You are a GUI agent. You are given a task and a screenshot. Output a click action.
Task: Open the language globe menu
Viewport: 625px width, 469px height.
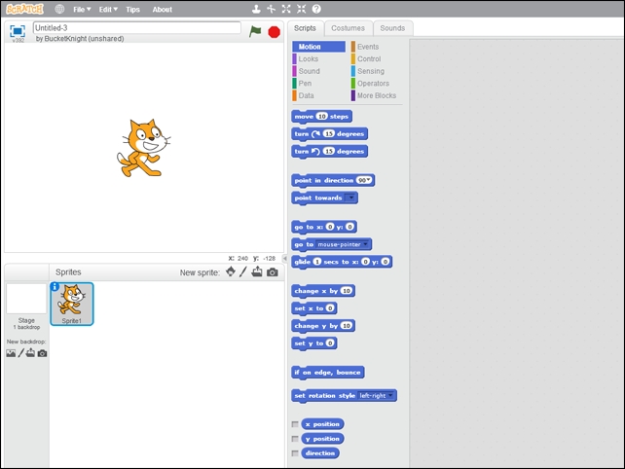coord(59,9)
